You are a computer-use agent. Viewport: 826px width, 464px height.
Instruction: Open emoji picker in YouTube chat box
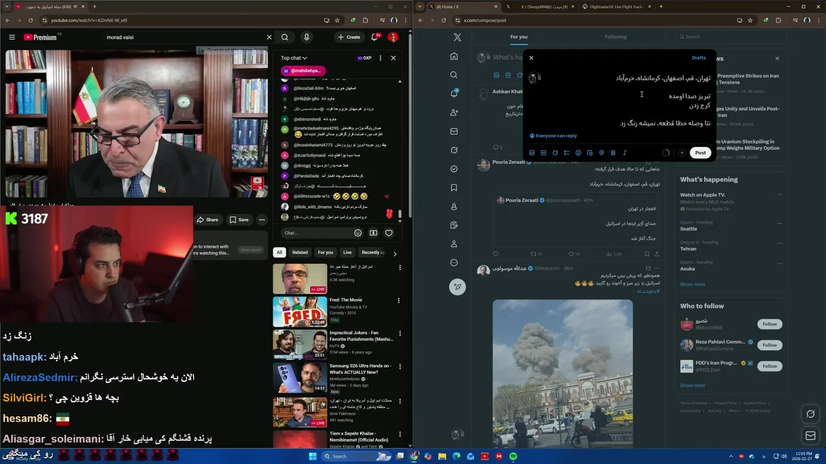click(358, 233)
